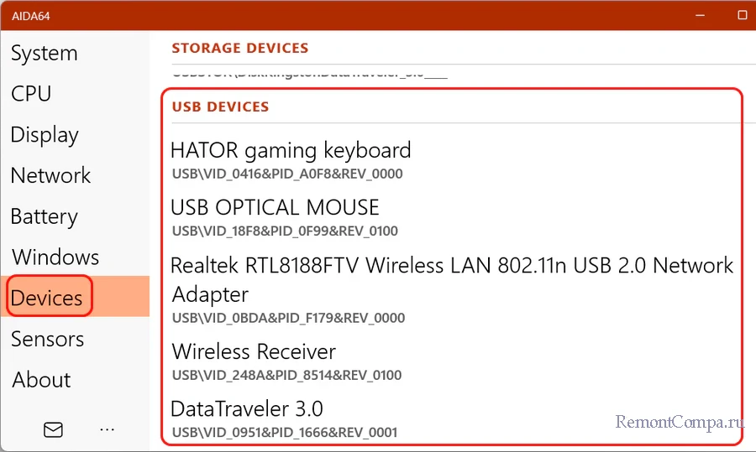Viewport: 756px width, 452px height.
Task: Open the About page
Action: click(x=41, y=380)
